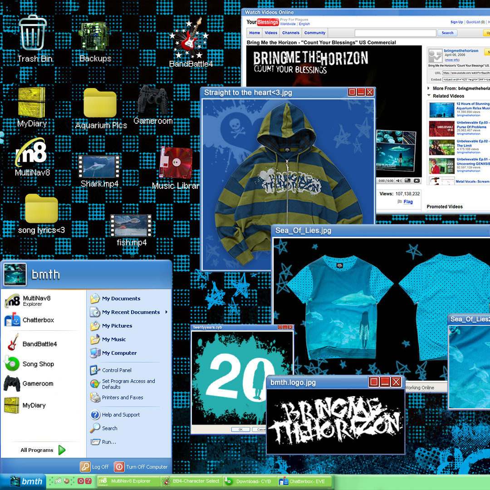Open Search in the Start menu
The image size is (490, 490).
tap(103, 428)
